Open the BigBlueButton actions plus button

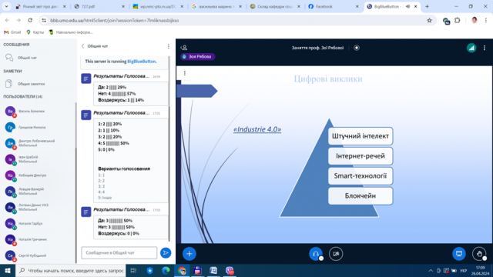(189, 254)
